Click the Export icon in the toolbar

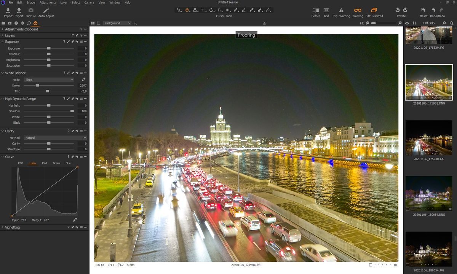(19, 11)
